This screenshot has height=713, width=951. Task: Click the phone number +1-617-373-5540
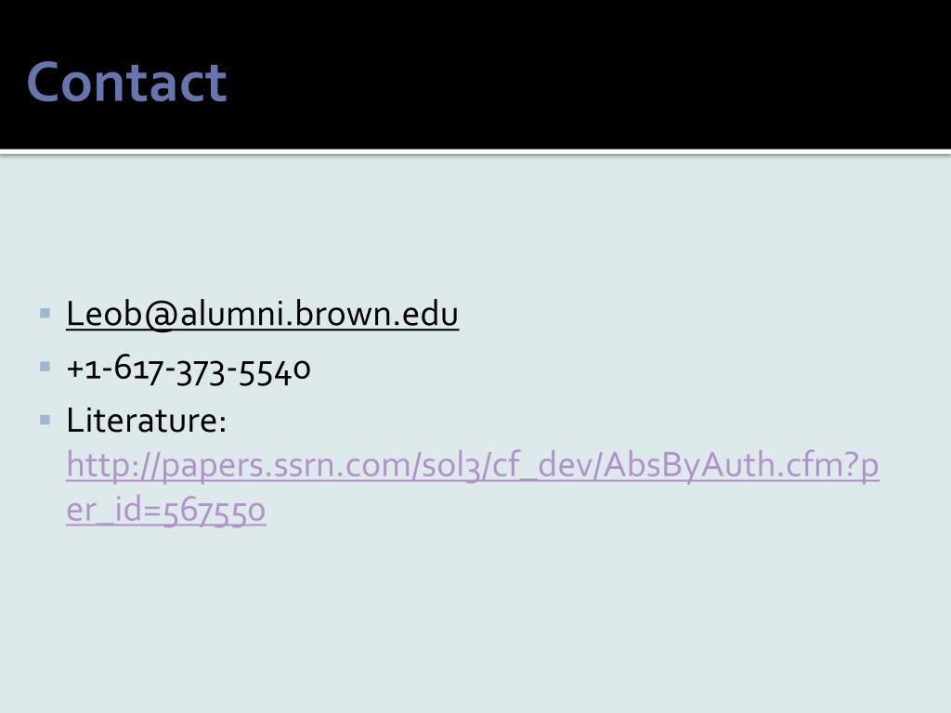(189, 369)
